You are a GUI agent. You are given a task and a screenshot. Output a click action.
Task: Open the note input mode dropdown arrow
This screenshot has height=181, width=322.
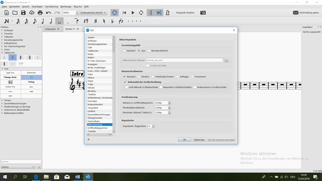click(12, 21)
